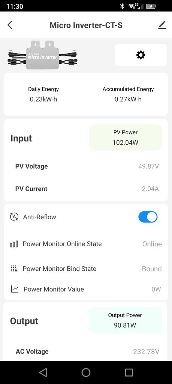Disable the Anti-Reflow switch
Screen dimensions: 172x384
(x=148, y=217)
